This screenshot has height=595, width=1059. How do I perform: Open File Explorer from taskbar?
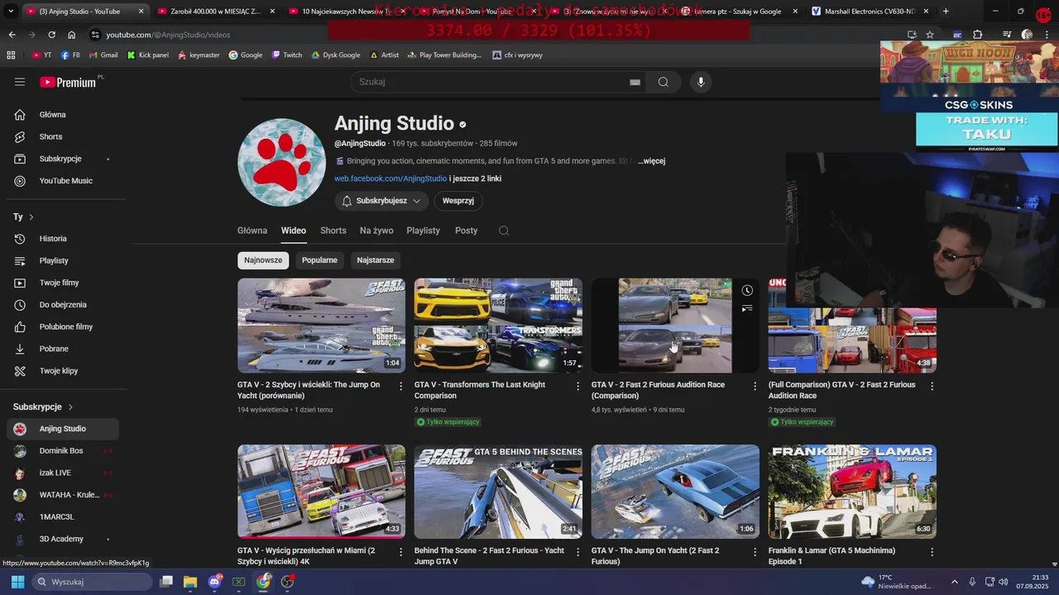click(x=190, y=582)
